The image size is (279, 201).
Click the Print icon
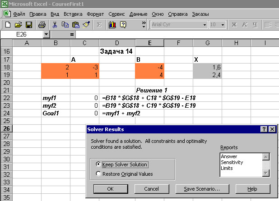(x=42, y=24)
